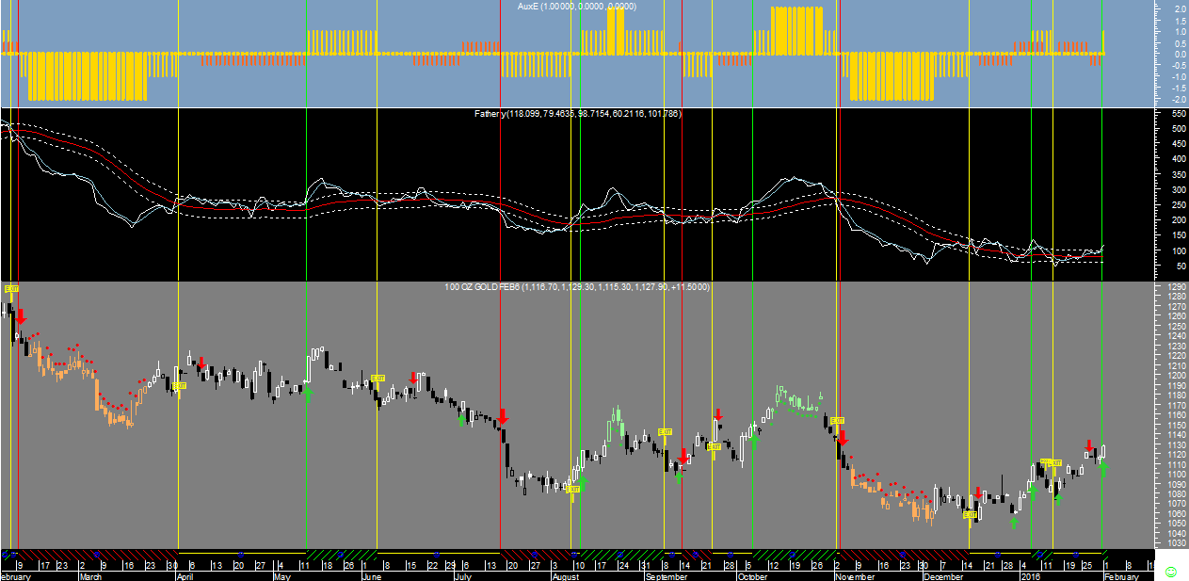Select the green up arrow at August 10
The height and width of the screenshot is (581, 1189).
tap(581, 482)
